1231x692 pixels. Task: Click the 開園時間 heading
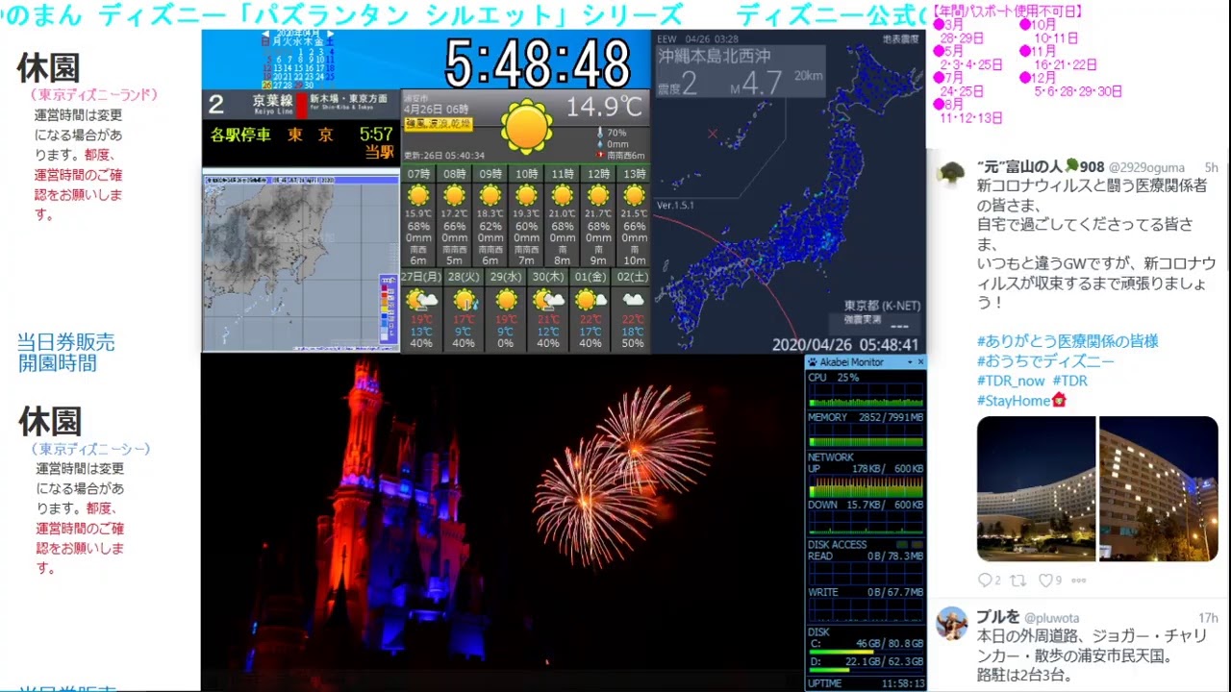tap(57, 363)
